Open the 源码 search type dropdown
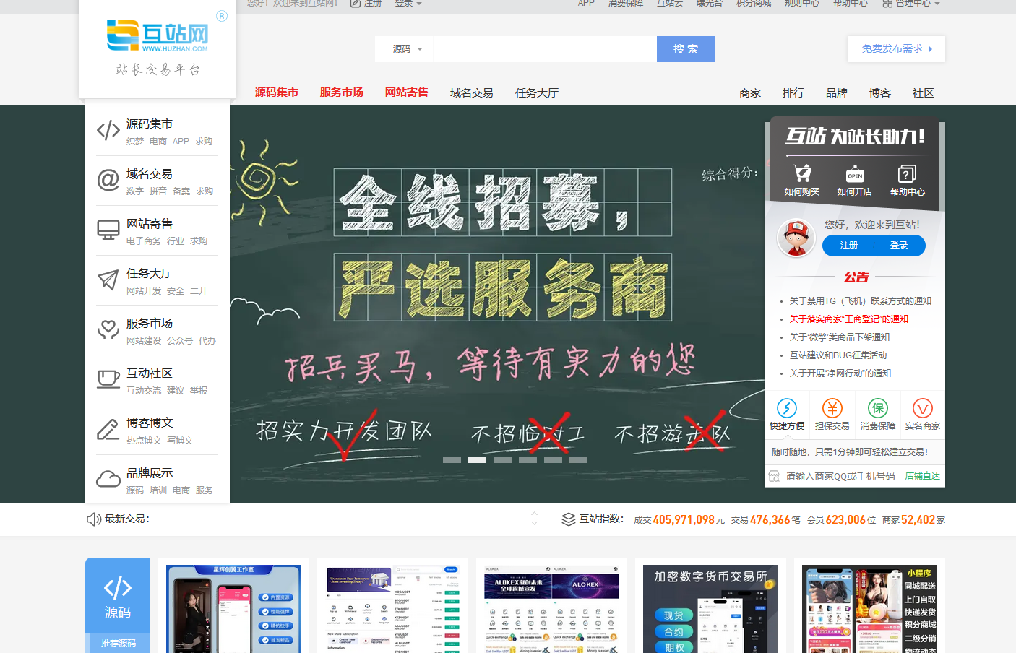Screen dimensions: 1016x653 click(x=408, y=49)
